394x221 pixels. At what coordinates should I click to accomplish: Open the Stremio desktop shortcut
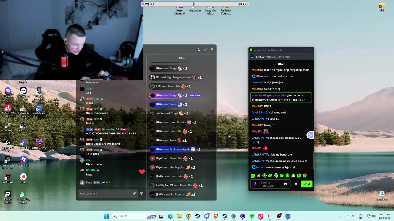click(23, 144)
